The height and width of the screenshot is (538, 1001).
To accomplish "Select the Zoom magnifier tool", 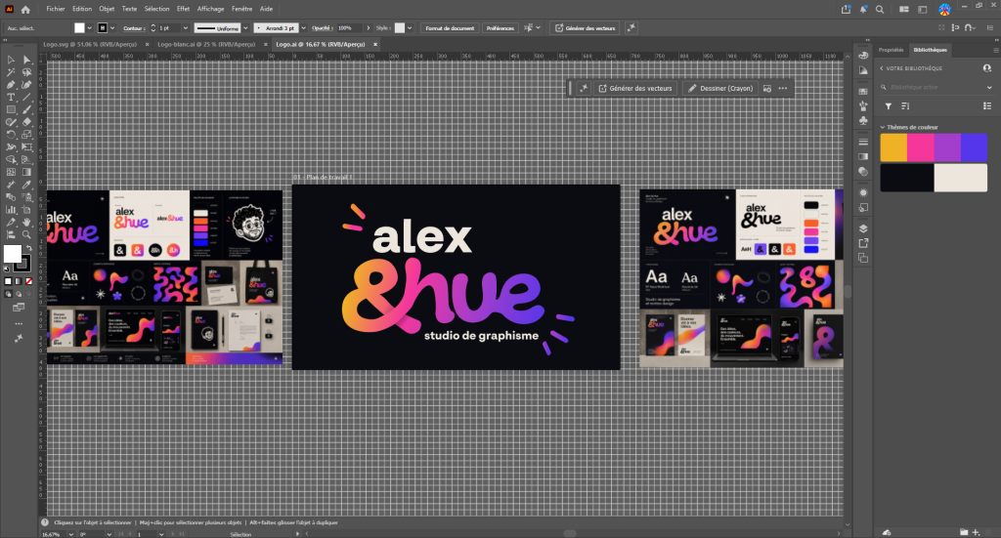I will (x=26, y=234).
